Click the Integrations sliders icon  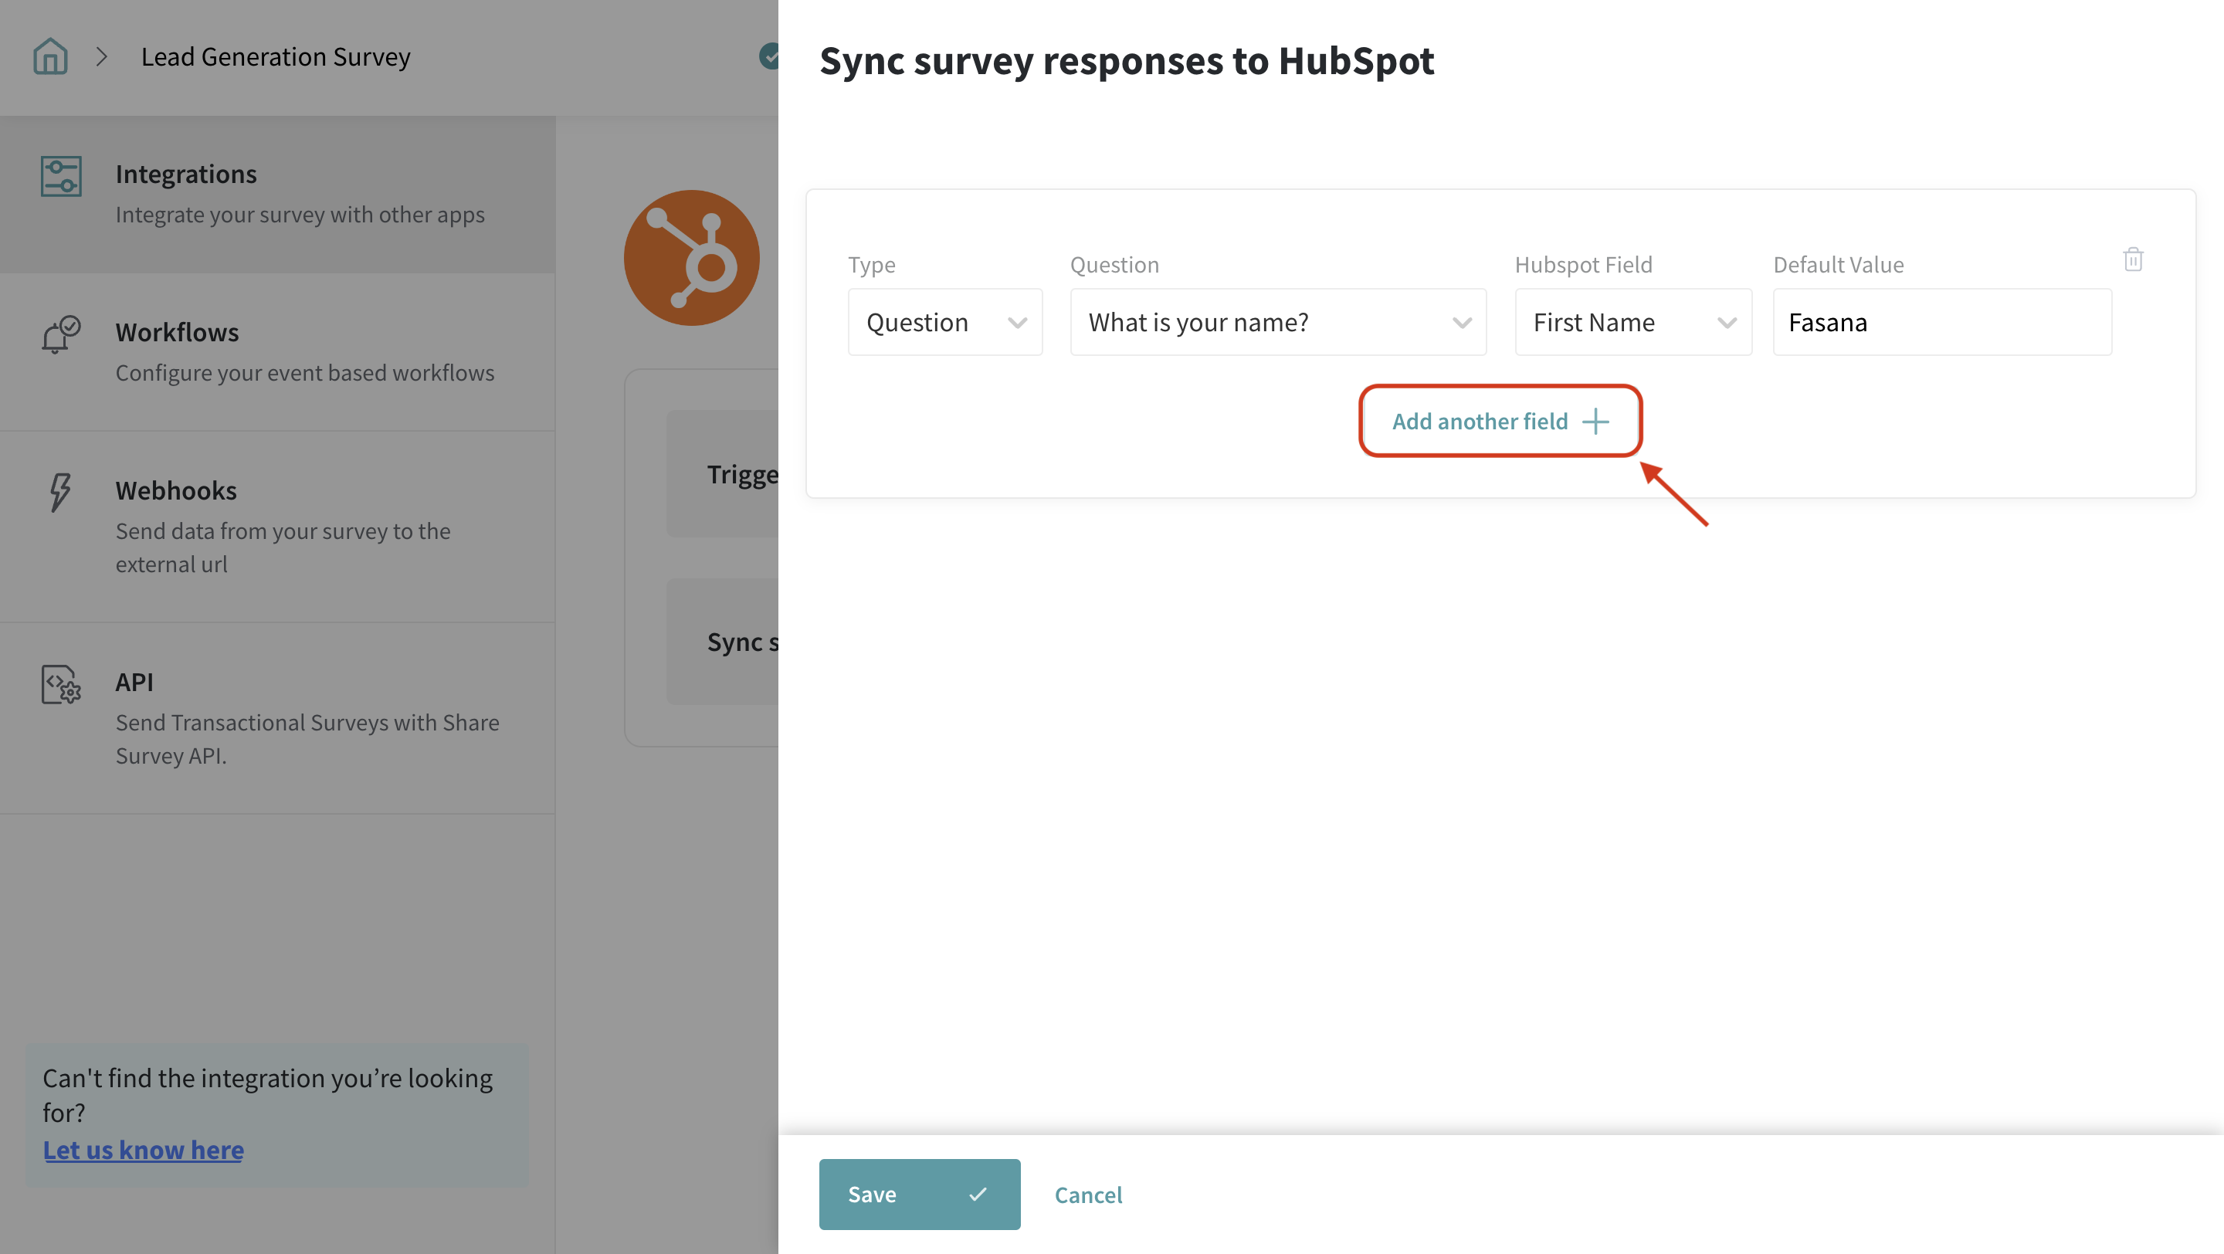pos(61,176)
